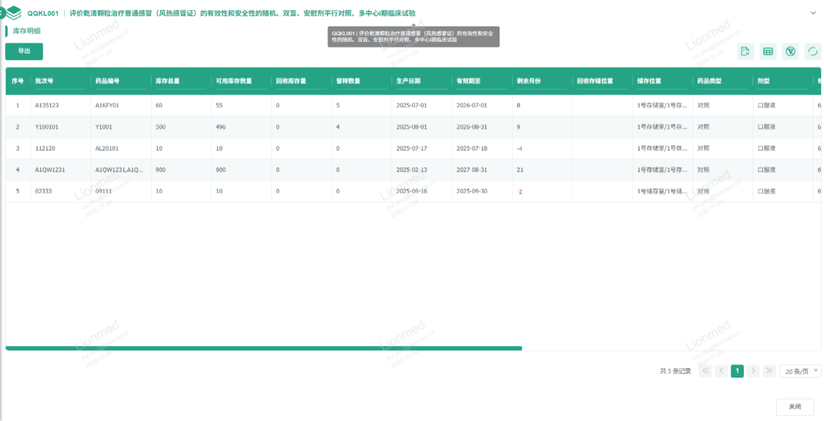Click the stacked layers project logo
The image size is (824, 421).
pos(14,13)
